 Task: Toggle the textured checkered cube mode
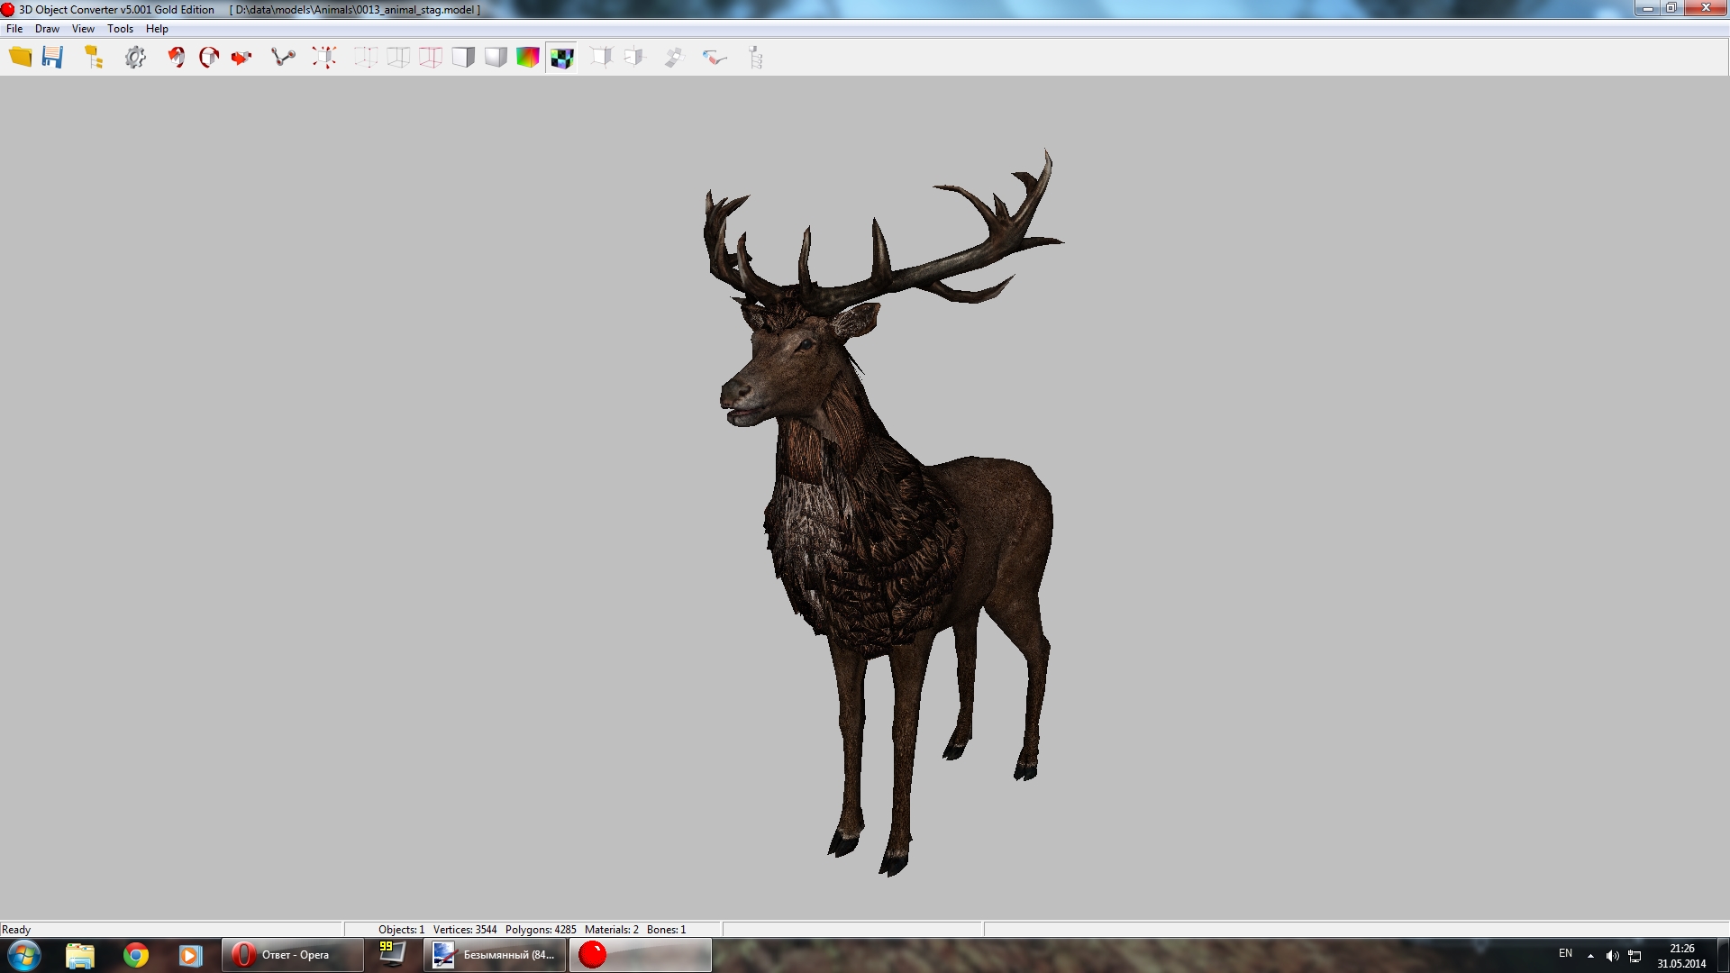561,58
